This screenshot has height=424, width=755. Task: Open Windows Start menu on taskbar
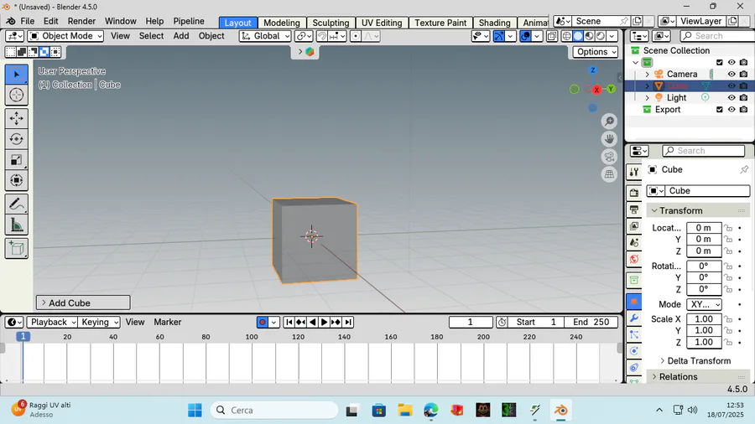tap(195, 410)
